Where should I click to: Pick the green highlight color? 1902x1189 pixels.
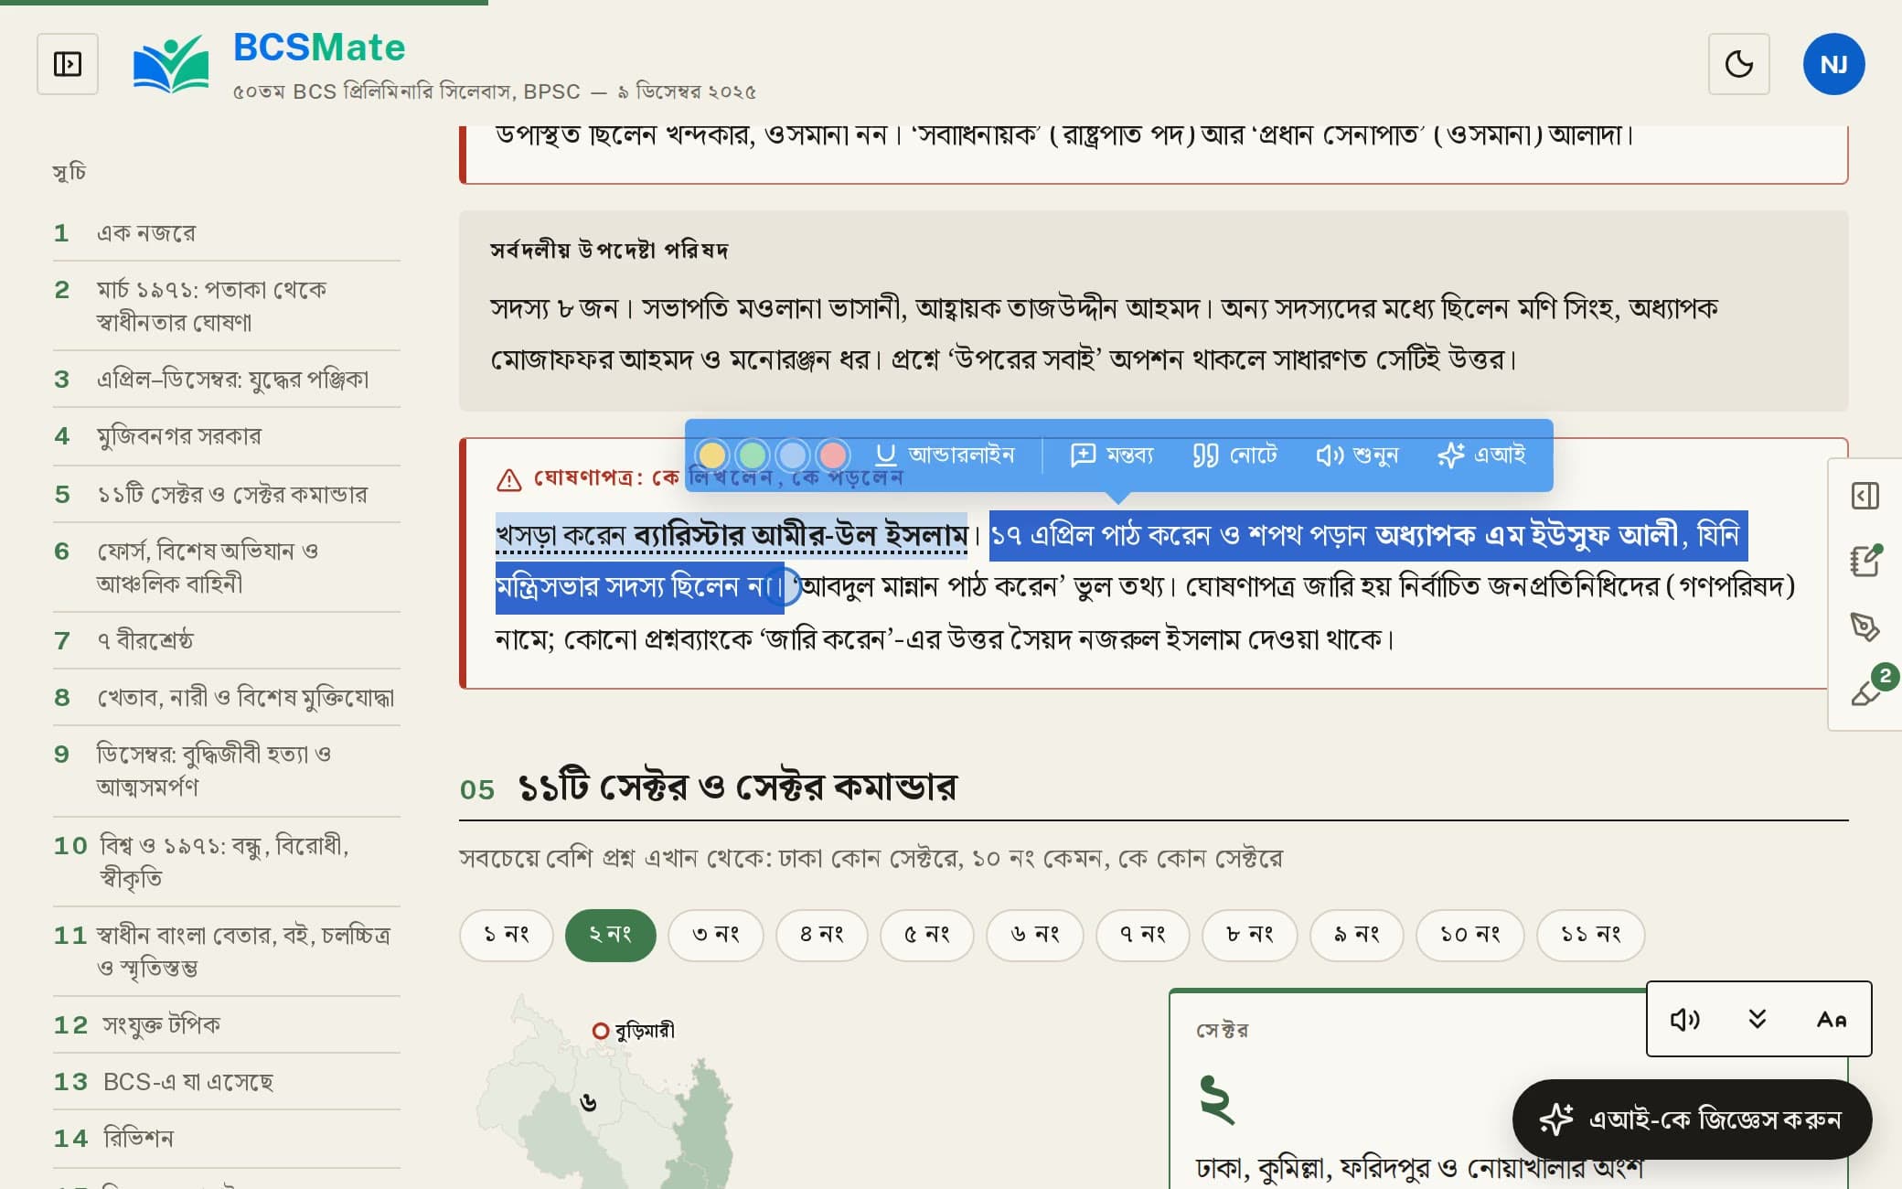coord(753,455)
